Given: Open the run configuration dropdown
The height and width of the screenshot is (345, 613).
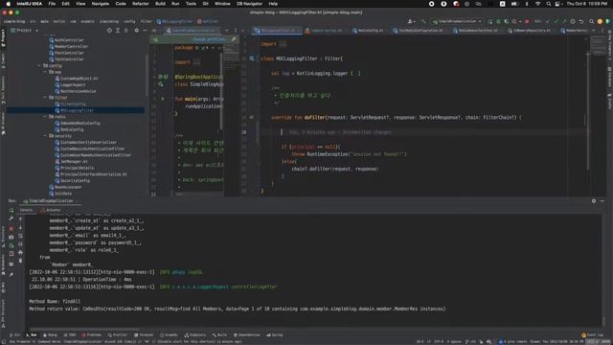Looking at the screenshot, I should [457, 21].
